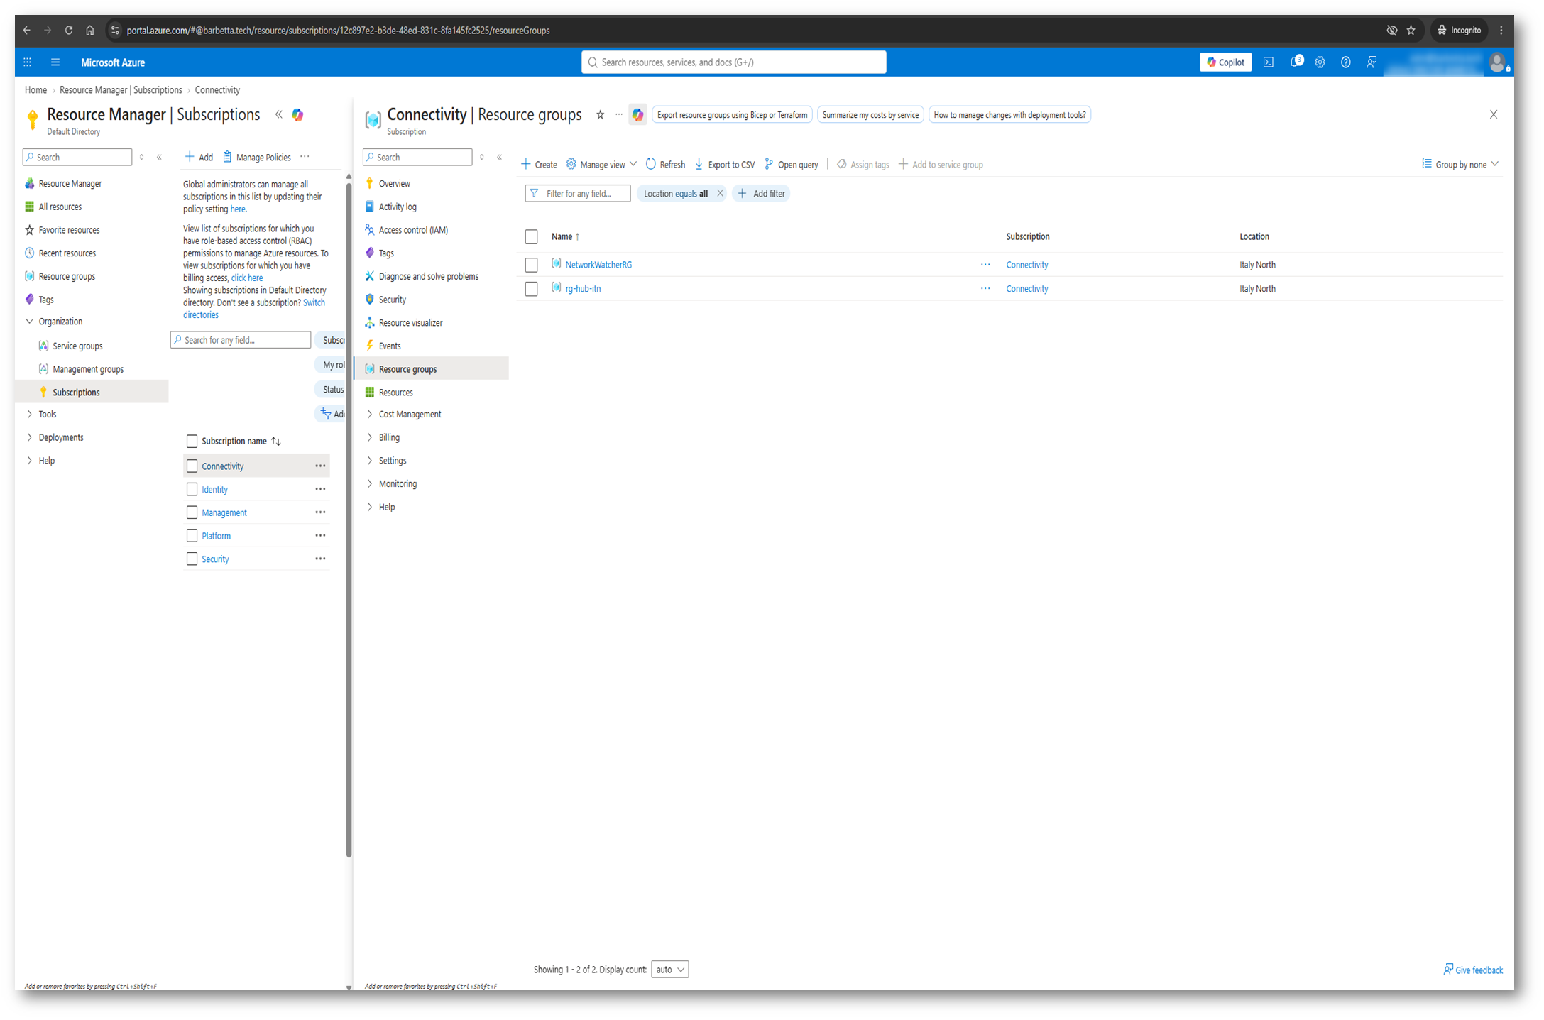Viewport: 1544px width, 1020px height.
Task: Go to browser home icon
Action: pyautogui.click(x=90, y=31)
